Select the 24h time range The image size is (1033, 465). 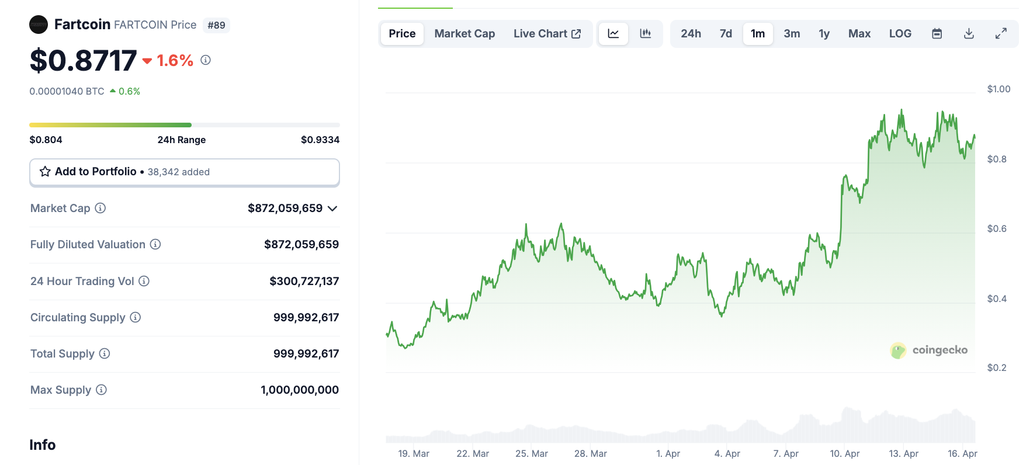pyautogui.click(x=691, y=34)
